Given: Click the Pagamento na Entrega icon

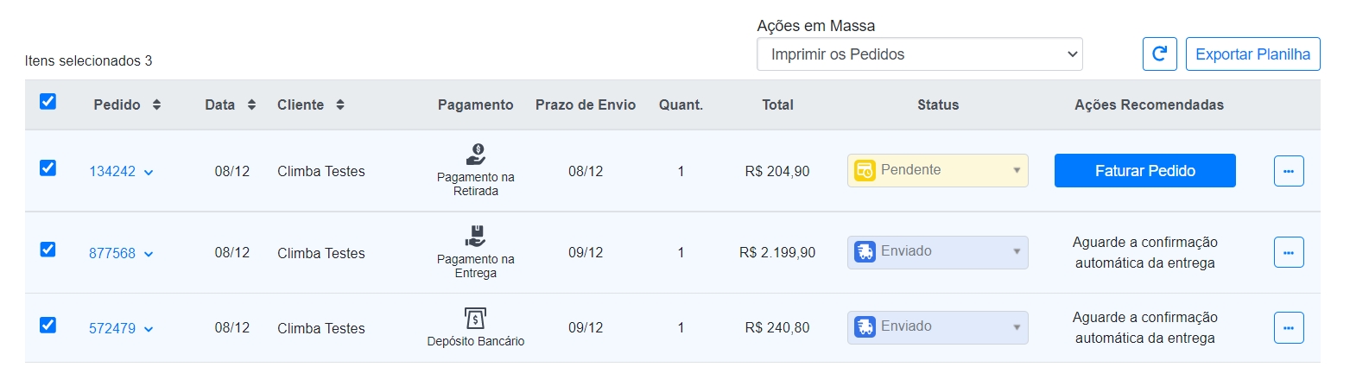Looking at the screenshot, I should coord(476,236).
